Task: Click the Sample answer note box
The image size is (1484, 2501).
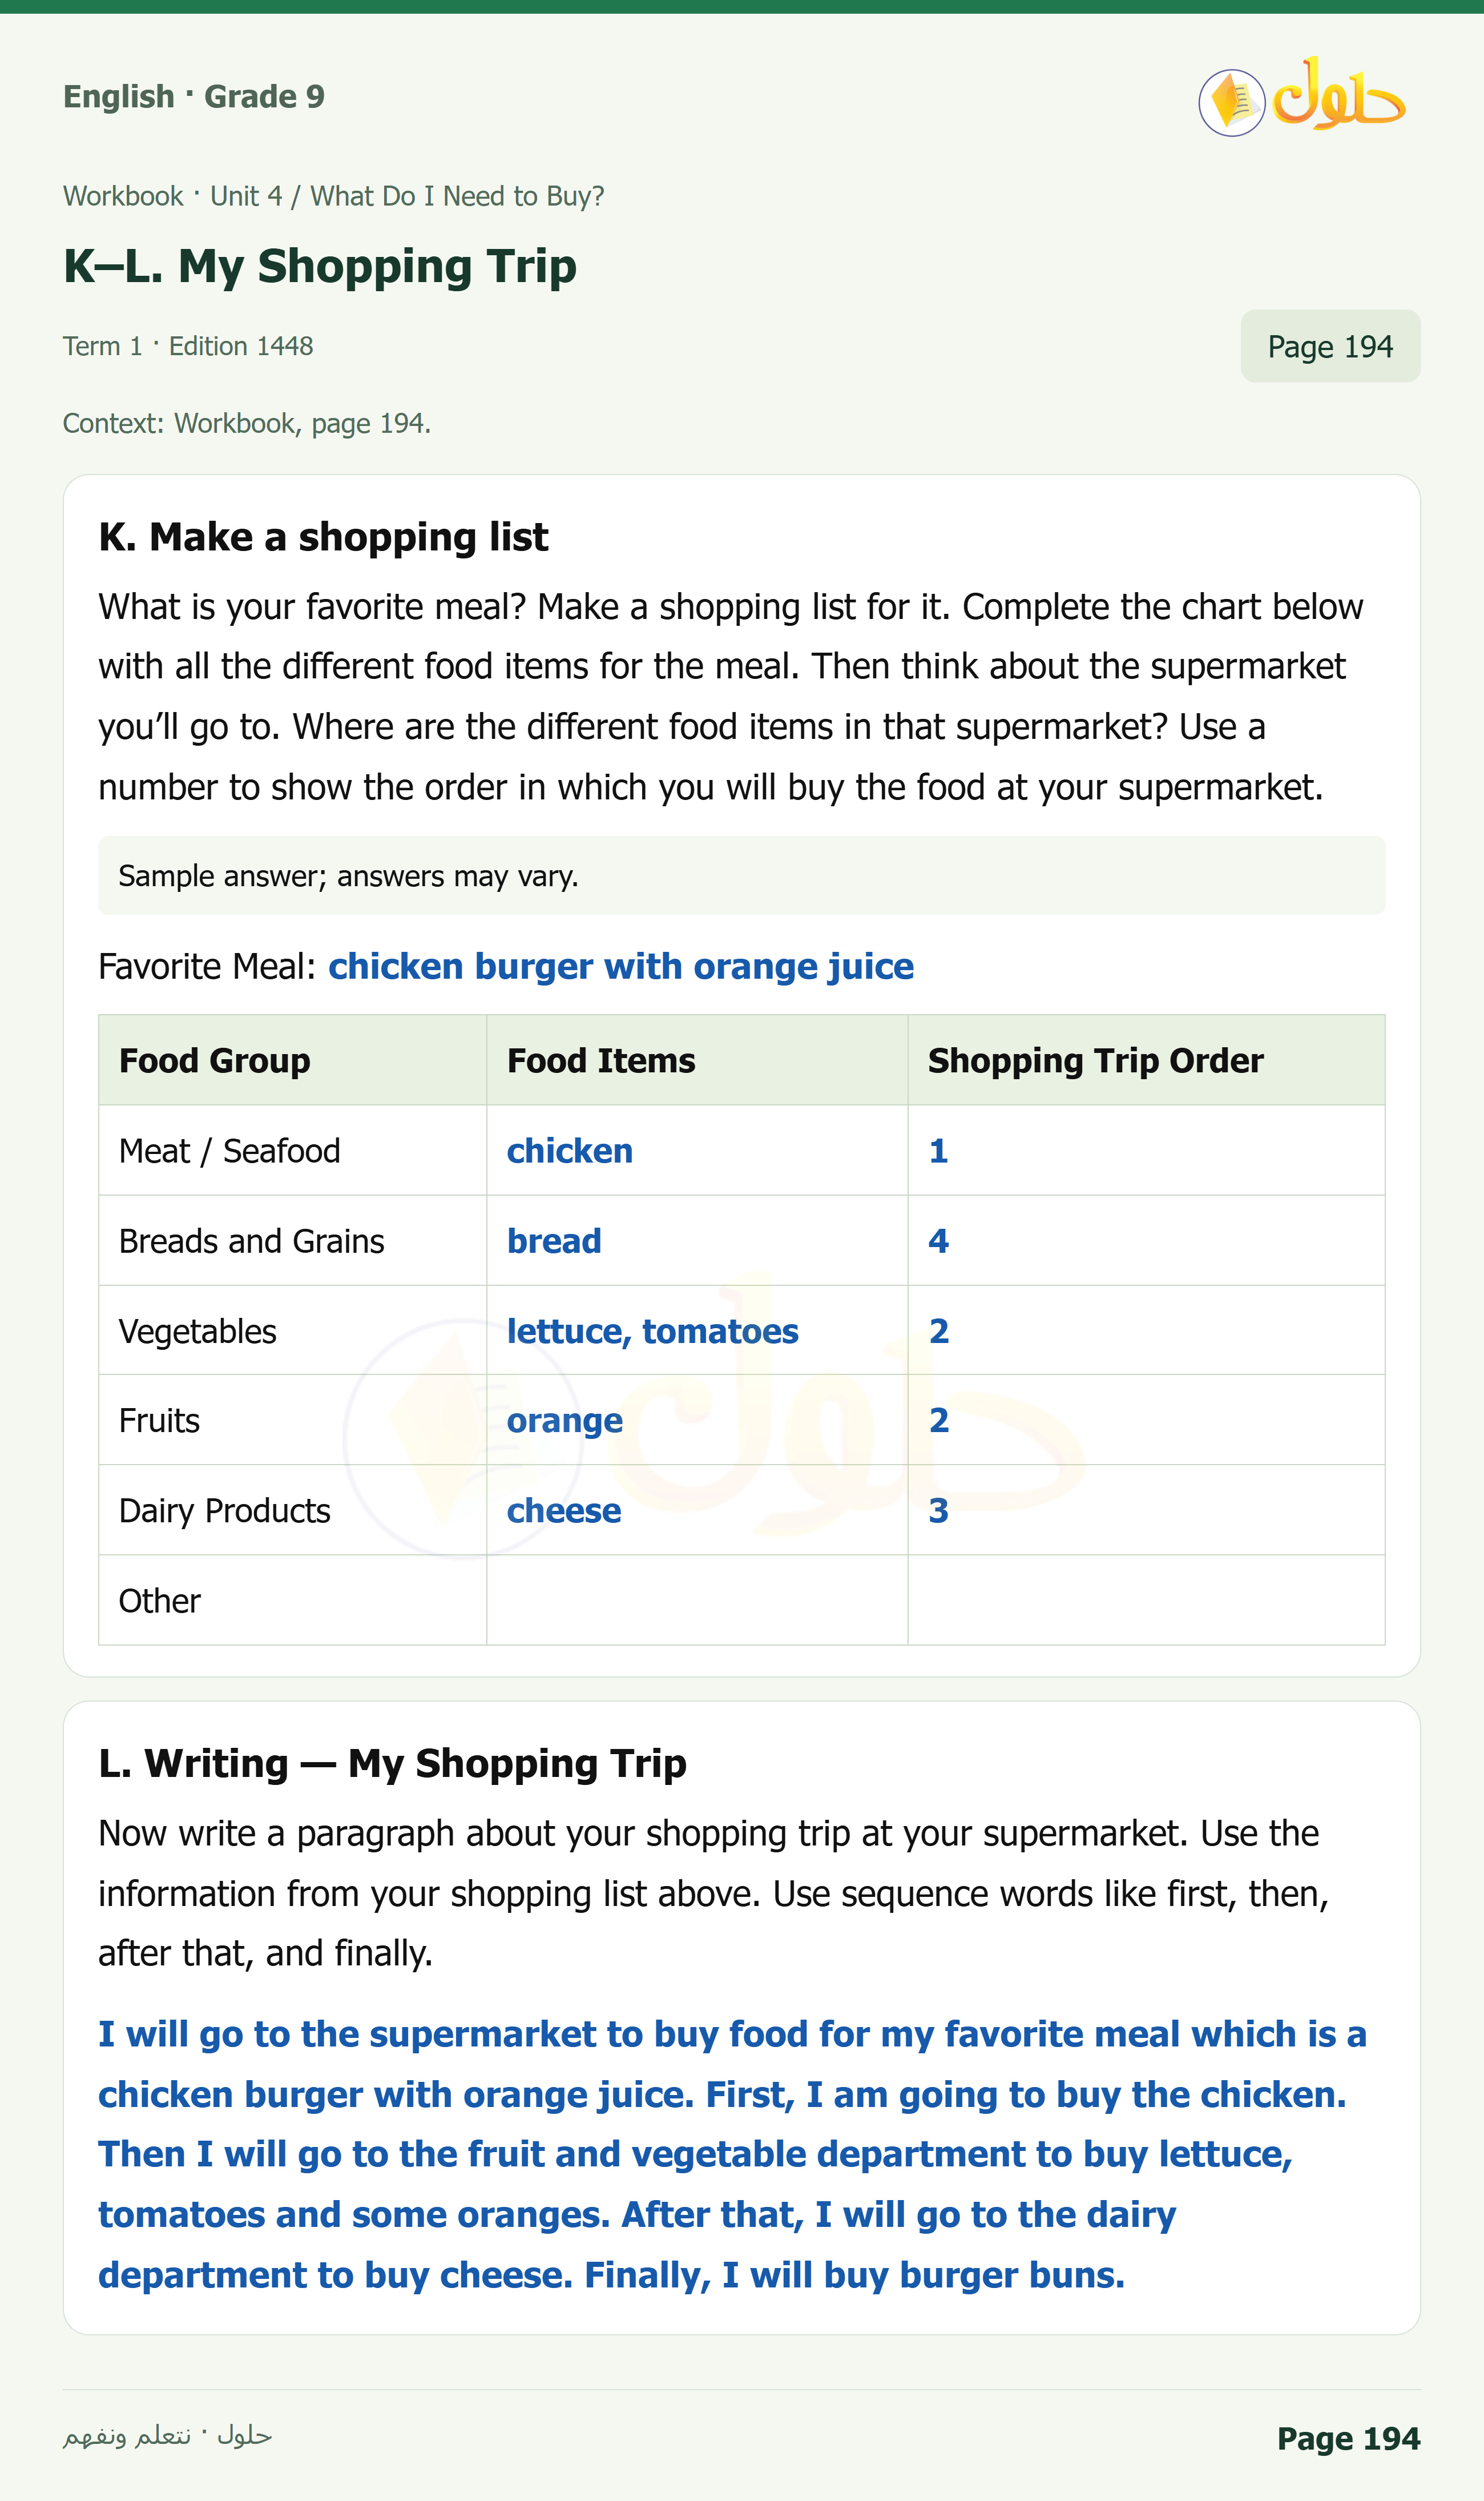Action: click(x=742, y=875)
